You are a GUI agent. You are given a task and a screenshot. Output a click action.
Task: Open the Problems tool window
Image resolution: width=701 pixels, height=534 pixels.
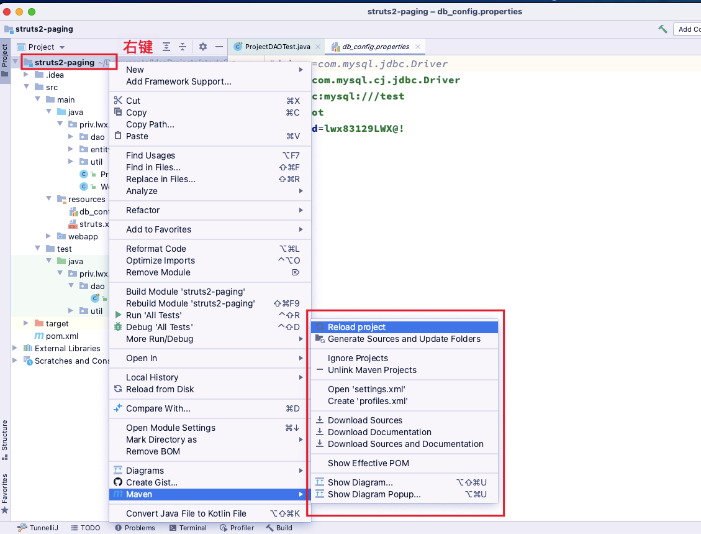(135, 528)
